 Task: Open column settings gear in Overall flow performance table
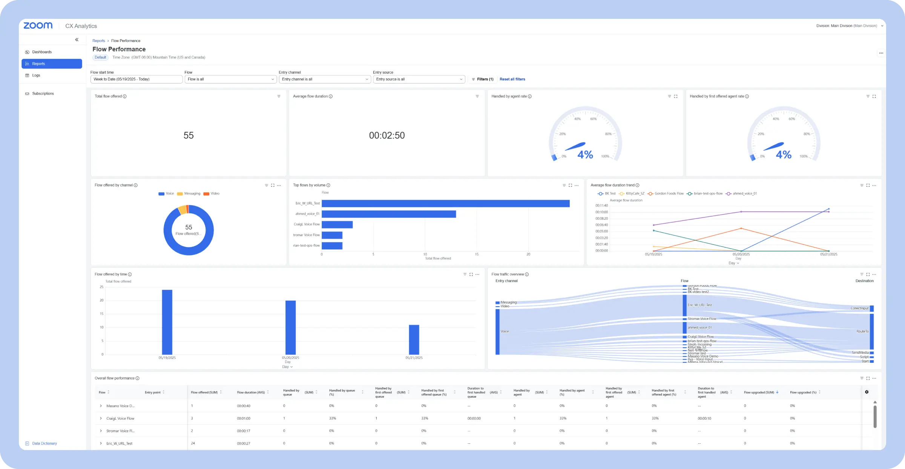tap(867, 392)
